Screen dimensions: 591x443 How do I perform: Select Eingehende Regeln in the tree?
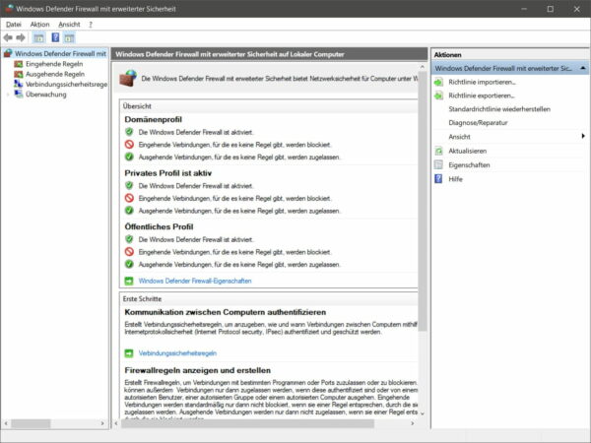point(53,64)
